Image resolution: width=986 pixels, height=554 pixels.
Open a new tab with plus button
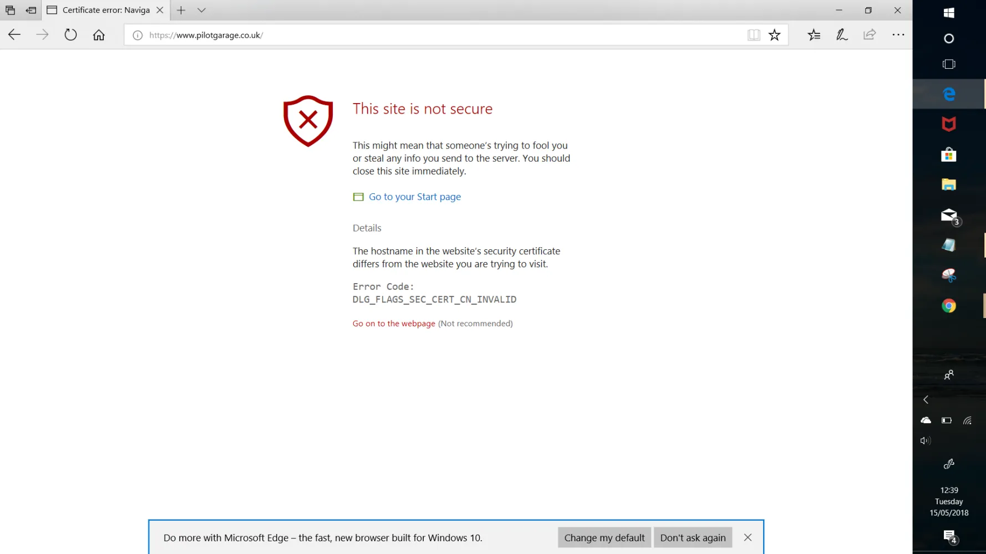click(x=181, y=10)
